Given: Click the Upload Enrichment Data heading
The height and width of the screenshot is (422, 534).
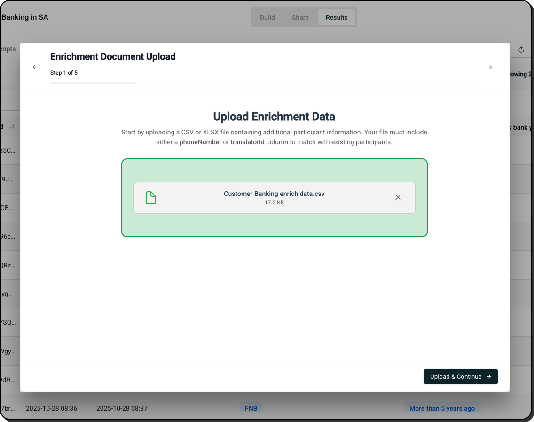Looking at the screenshot, I should click(274, 117).
